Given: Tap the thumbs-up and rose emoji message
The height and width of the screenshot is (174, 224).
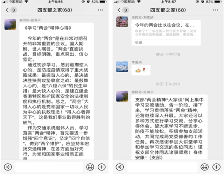Looking at the screenshot, I should pyautogui.click(x=141, y=70).
